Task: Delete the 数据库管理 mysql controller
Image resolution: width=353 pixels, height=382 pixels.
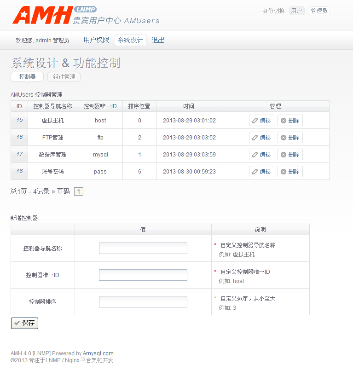Action: 290,155
